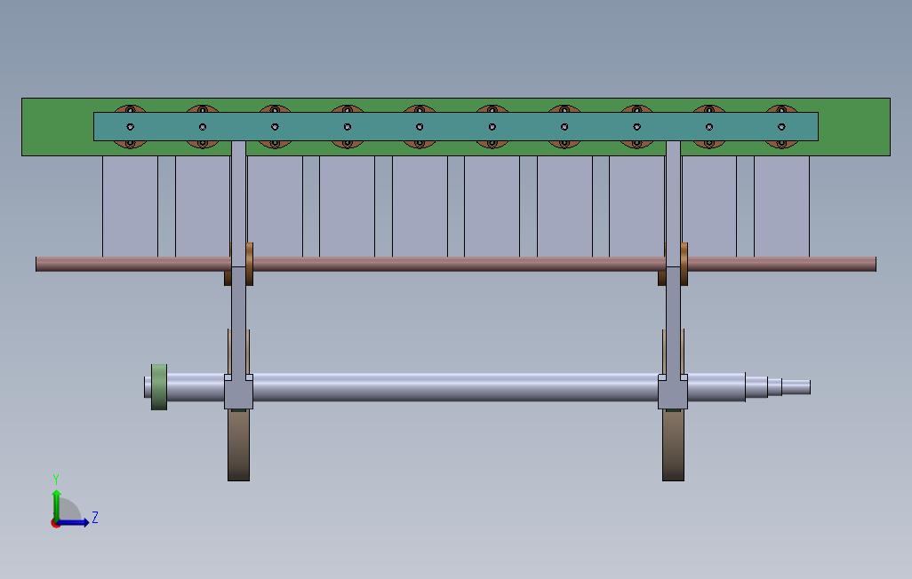Click the 'Y' label above the triad

pos(56,480)
